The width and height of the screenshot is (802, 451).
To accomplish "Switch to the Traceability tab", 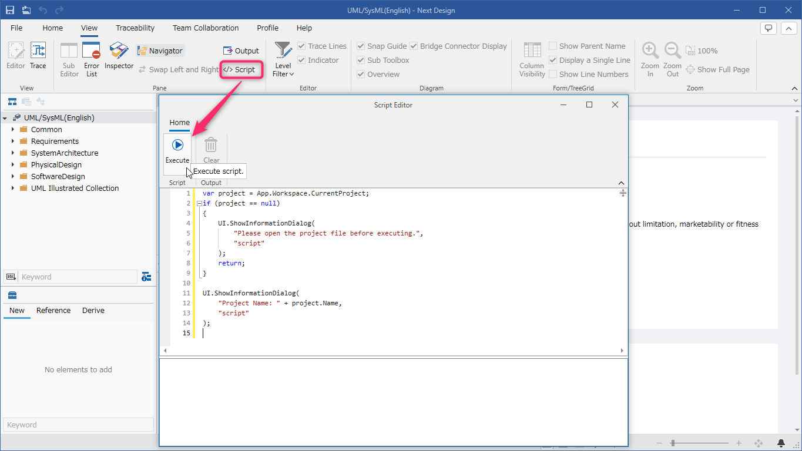I will pos(135,28).
